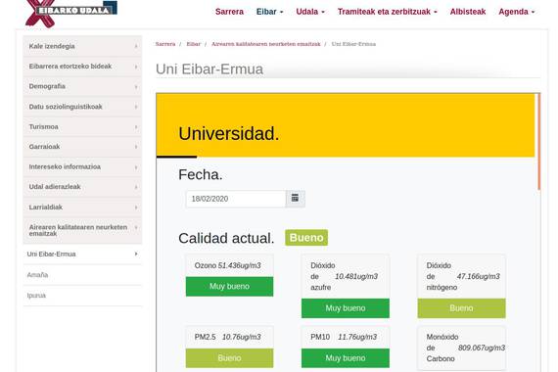This screenshot has height=372, width=558.
Task: Click the 10.481ug/m3 sulfur dioxide value
Action: click(x=356, y=276)
